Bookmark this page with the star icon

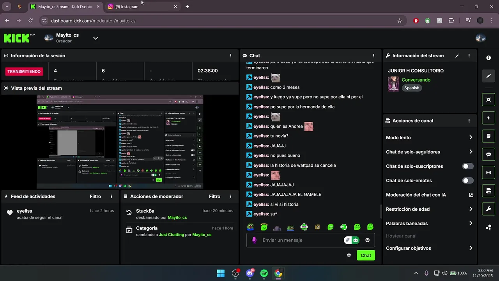point(400,21)
